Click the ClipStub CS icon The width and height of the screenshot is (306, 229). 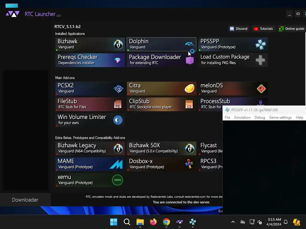click(x=189, y=104)
